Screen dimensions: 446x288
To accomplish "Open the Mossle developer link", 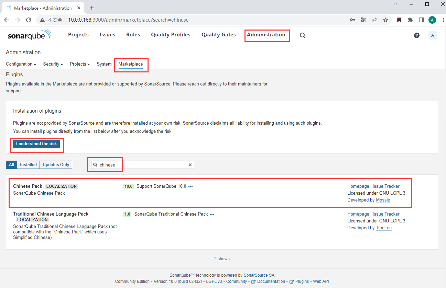I will point(383,200).
